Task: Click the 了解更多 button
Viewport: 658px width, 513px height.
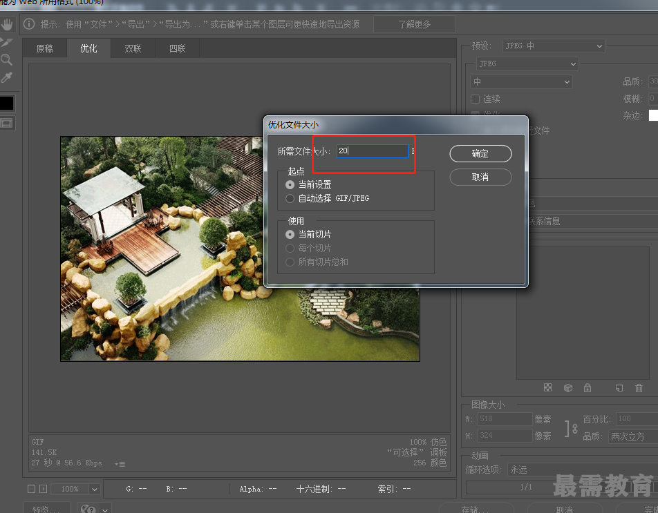Action: point(414,24)
